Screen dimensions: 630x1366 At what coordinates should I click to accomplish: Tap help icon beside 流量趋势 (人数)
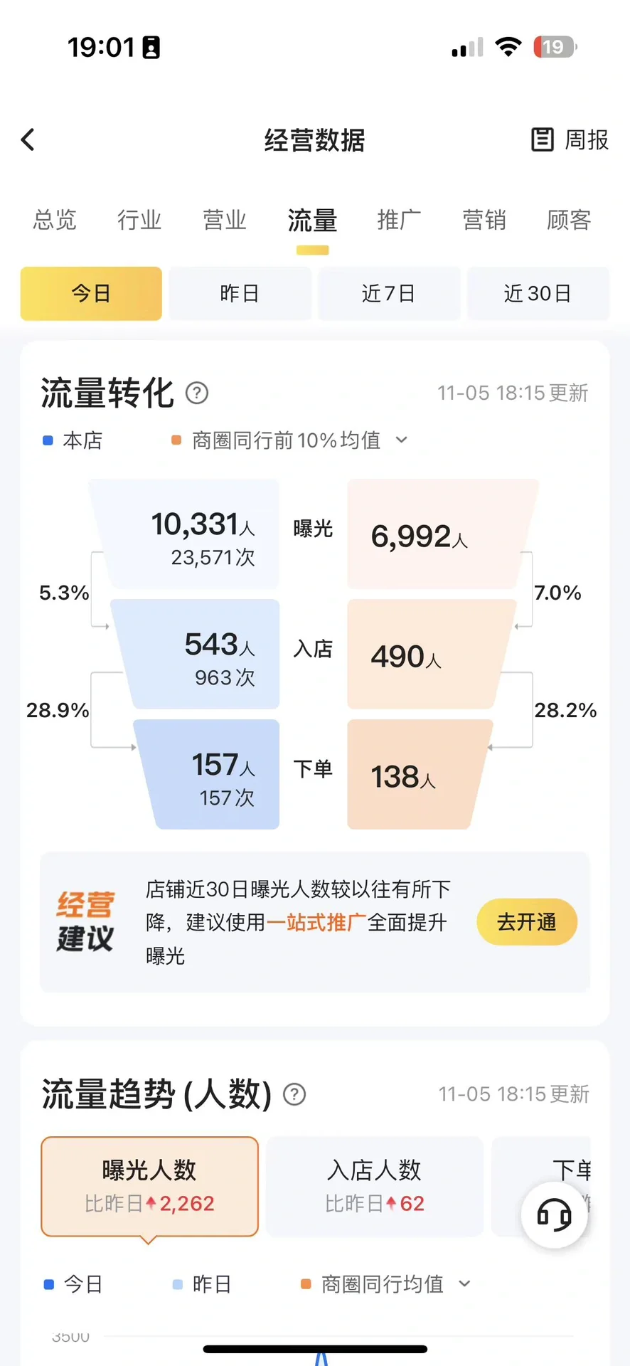click(x=294, y=1094)
